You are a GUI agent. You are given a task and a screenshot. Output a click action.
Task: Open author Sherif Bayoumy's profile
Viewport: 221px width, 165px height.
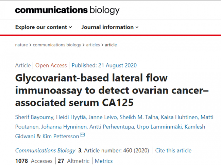click(x=34, y=117)
